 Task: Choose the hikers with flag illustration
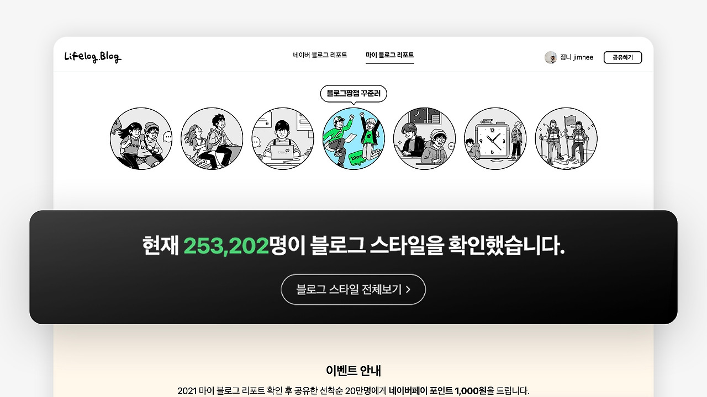(x=566, y=138)
